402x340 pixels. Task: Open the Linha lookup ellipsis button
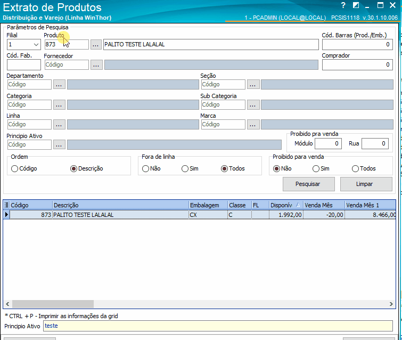59,125
